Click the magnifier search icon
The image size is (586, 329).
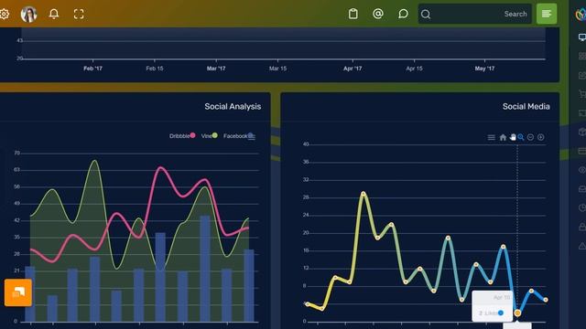(x=425, y=15)
